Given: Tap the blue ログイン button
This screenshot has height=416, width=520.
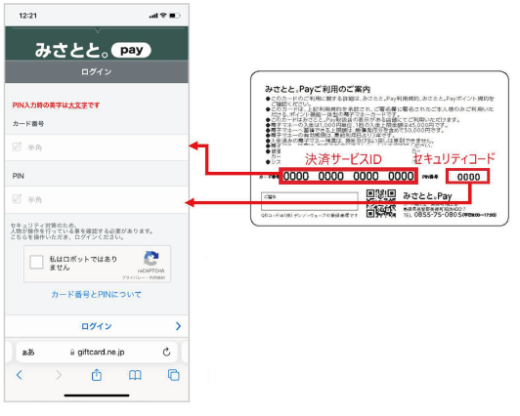Looking at the screenshot, I should pos(97,326).
